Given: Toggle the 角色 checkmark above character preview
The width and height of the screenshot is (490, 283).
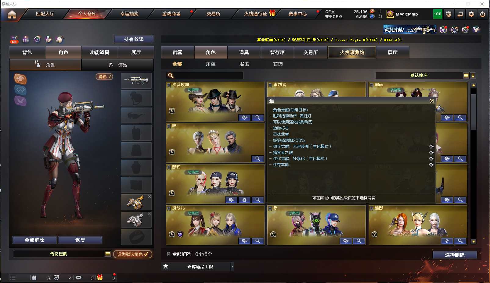Looking at the screenshot, I should tap(104, 77).
